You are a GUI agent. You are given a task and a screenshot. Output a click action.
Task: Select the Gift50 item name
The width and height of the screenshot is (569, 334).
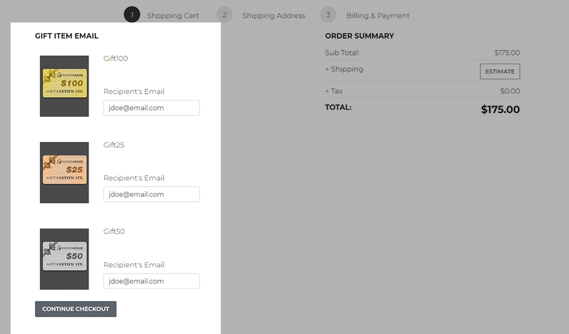pyautogui.click(x=114, y=232)
